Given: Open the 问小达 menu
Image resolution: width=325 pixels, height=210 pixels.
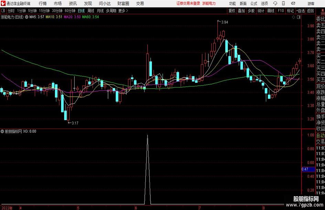Looking at the screenshot, I should coord(105,3).
